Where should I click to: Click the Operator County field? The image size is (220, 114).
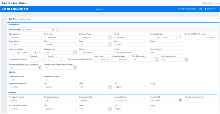tap(166, 87)
